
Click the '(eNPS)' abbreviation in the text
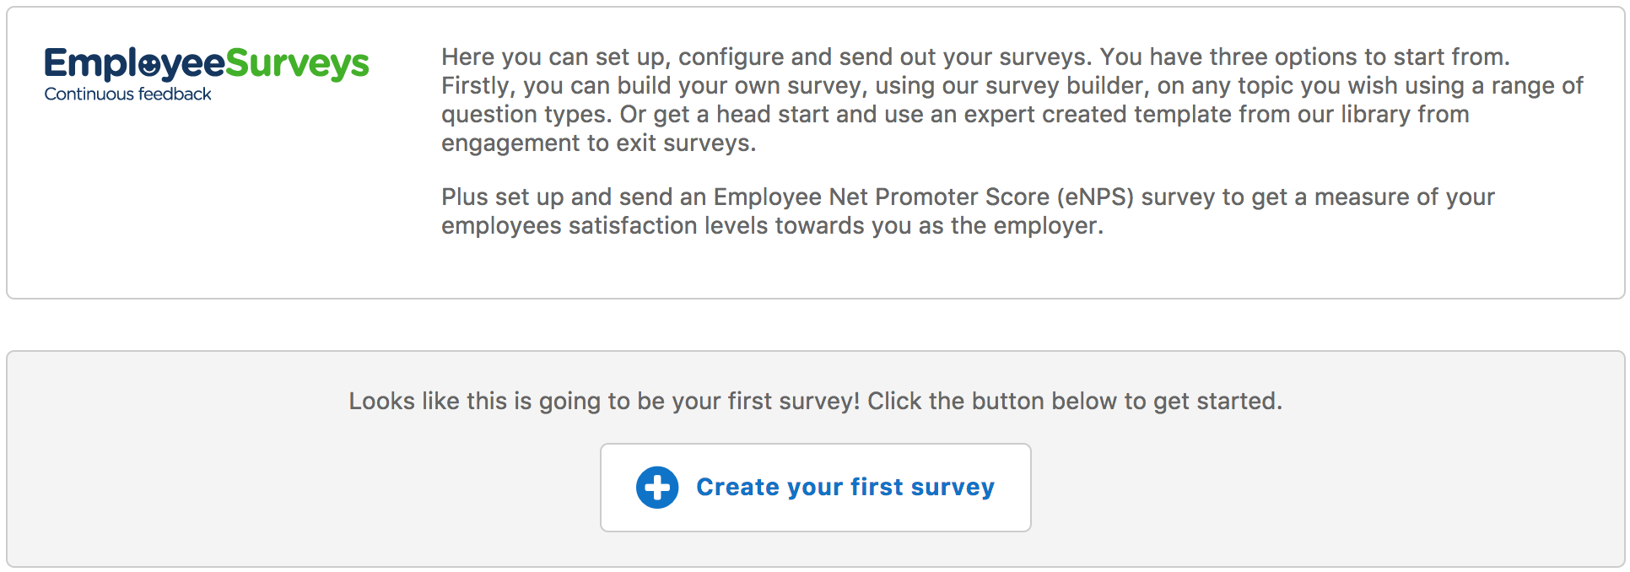click(1095, 197)
